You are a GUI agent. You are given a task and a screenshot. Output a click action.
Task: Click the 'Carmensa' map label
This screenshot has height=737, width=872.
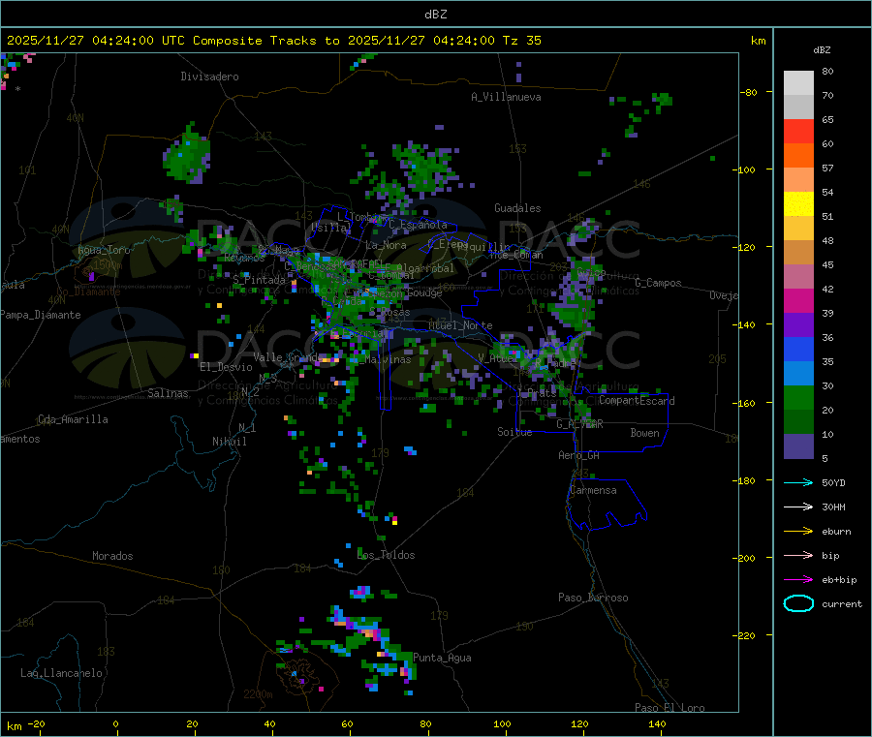point(593,490)
